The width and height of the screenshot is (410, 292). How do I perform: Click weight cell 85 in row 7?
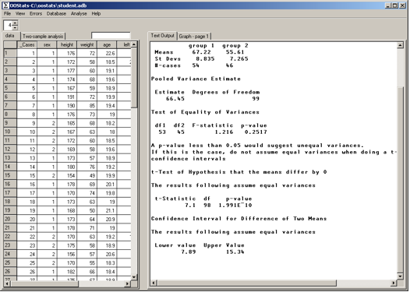[87, 106]
